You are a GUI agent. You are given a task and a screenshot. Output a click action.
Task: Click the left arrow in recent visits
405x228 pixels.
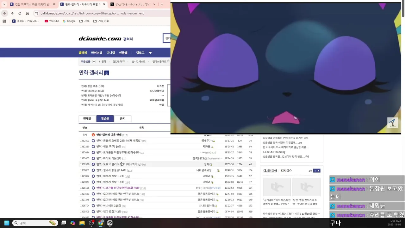click(99, 61)
